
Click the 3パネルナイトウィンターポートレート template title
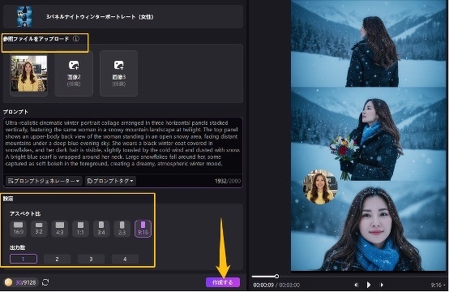100,17
